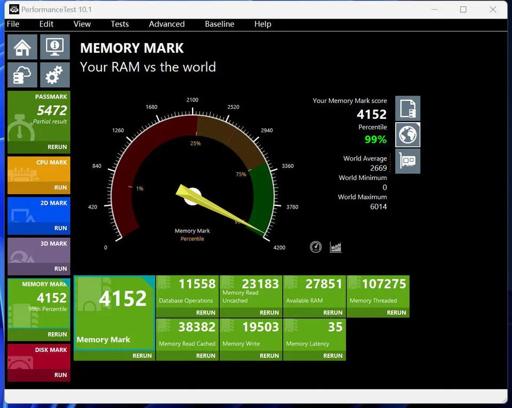Click the Memory Write 19503 result

point(251,335)
